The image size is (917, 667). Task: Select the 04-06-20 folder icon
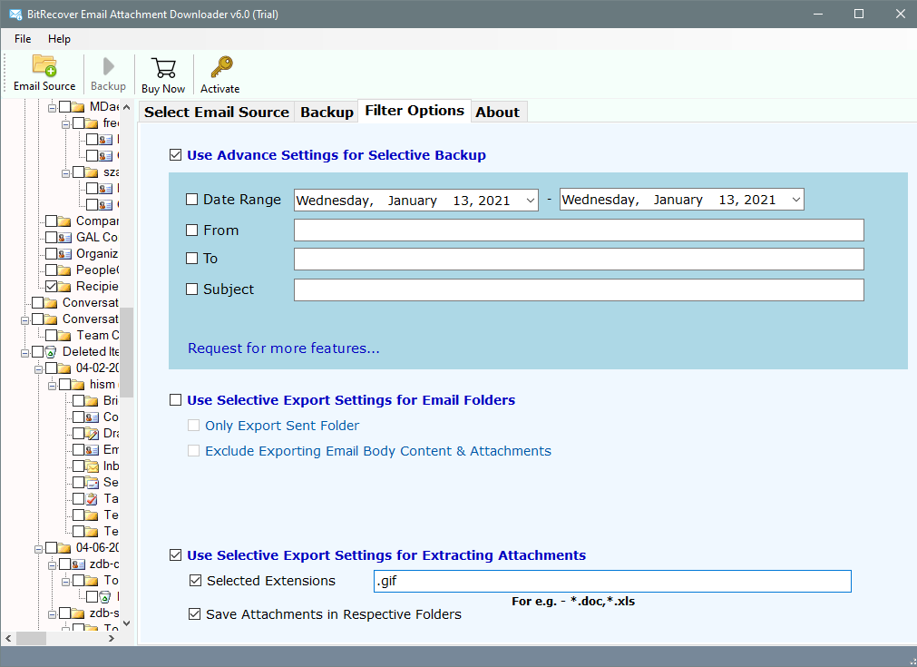(x=64, y=547)
